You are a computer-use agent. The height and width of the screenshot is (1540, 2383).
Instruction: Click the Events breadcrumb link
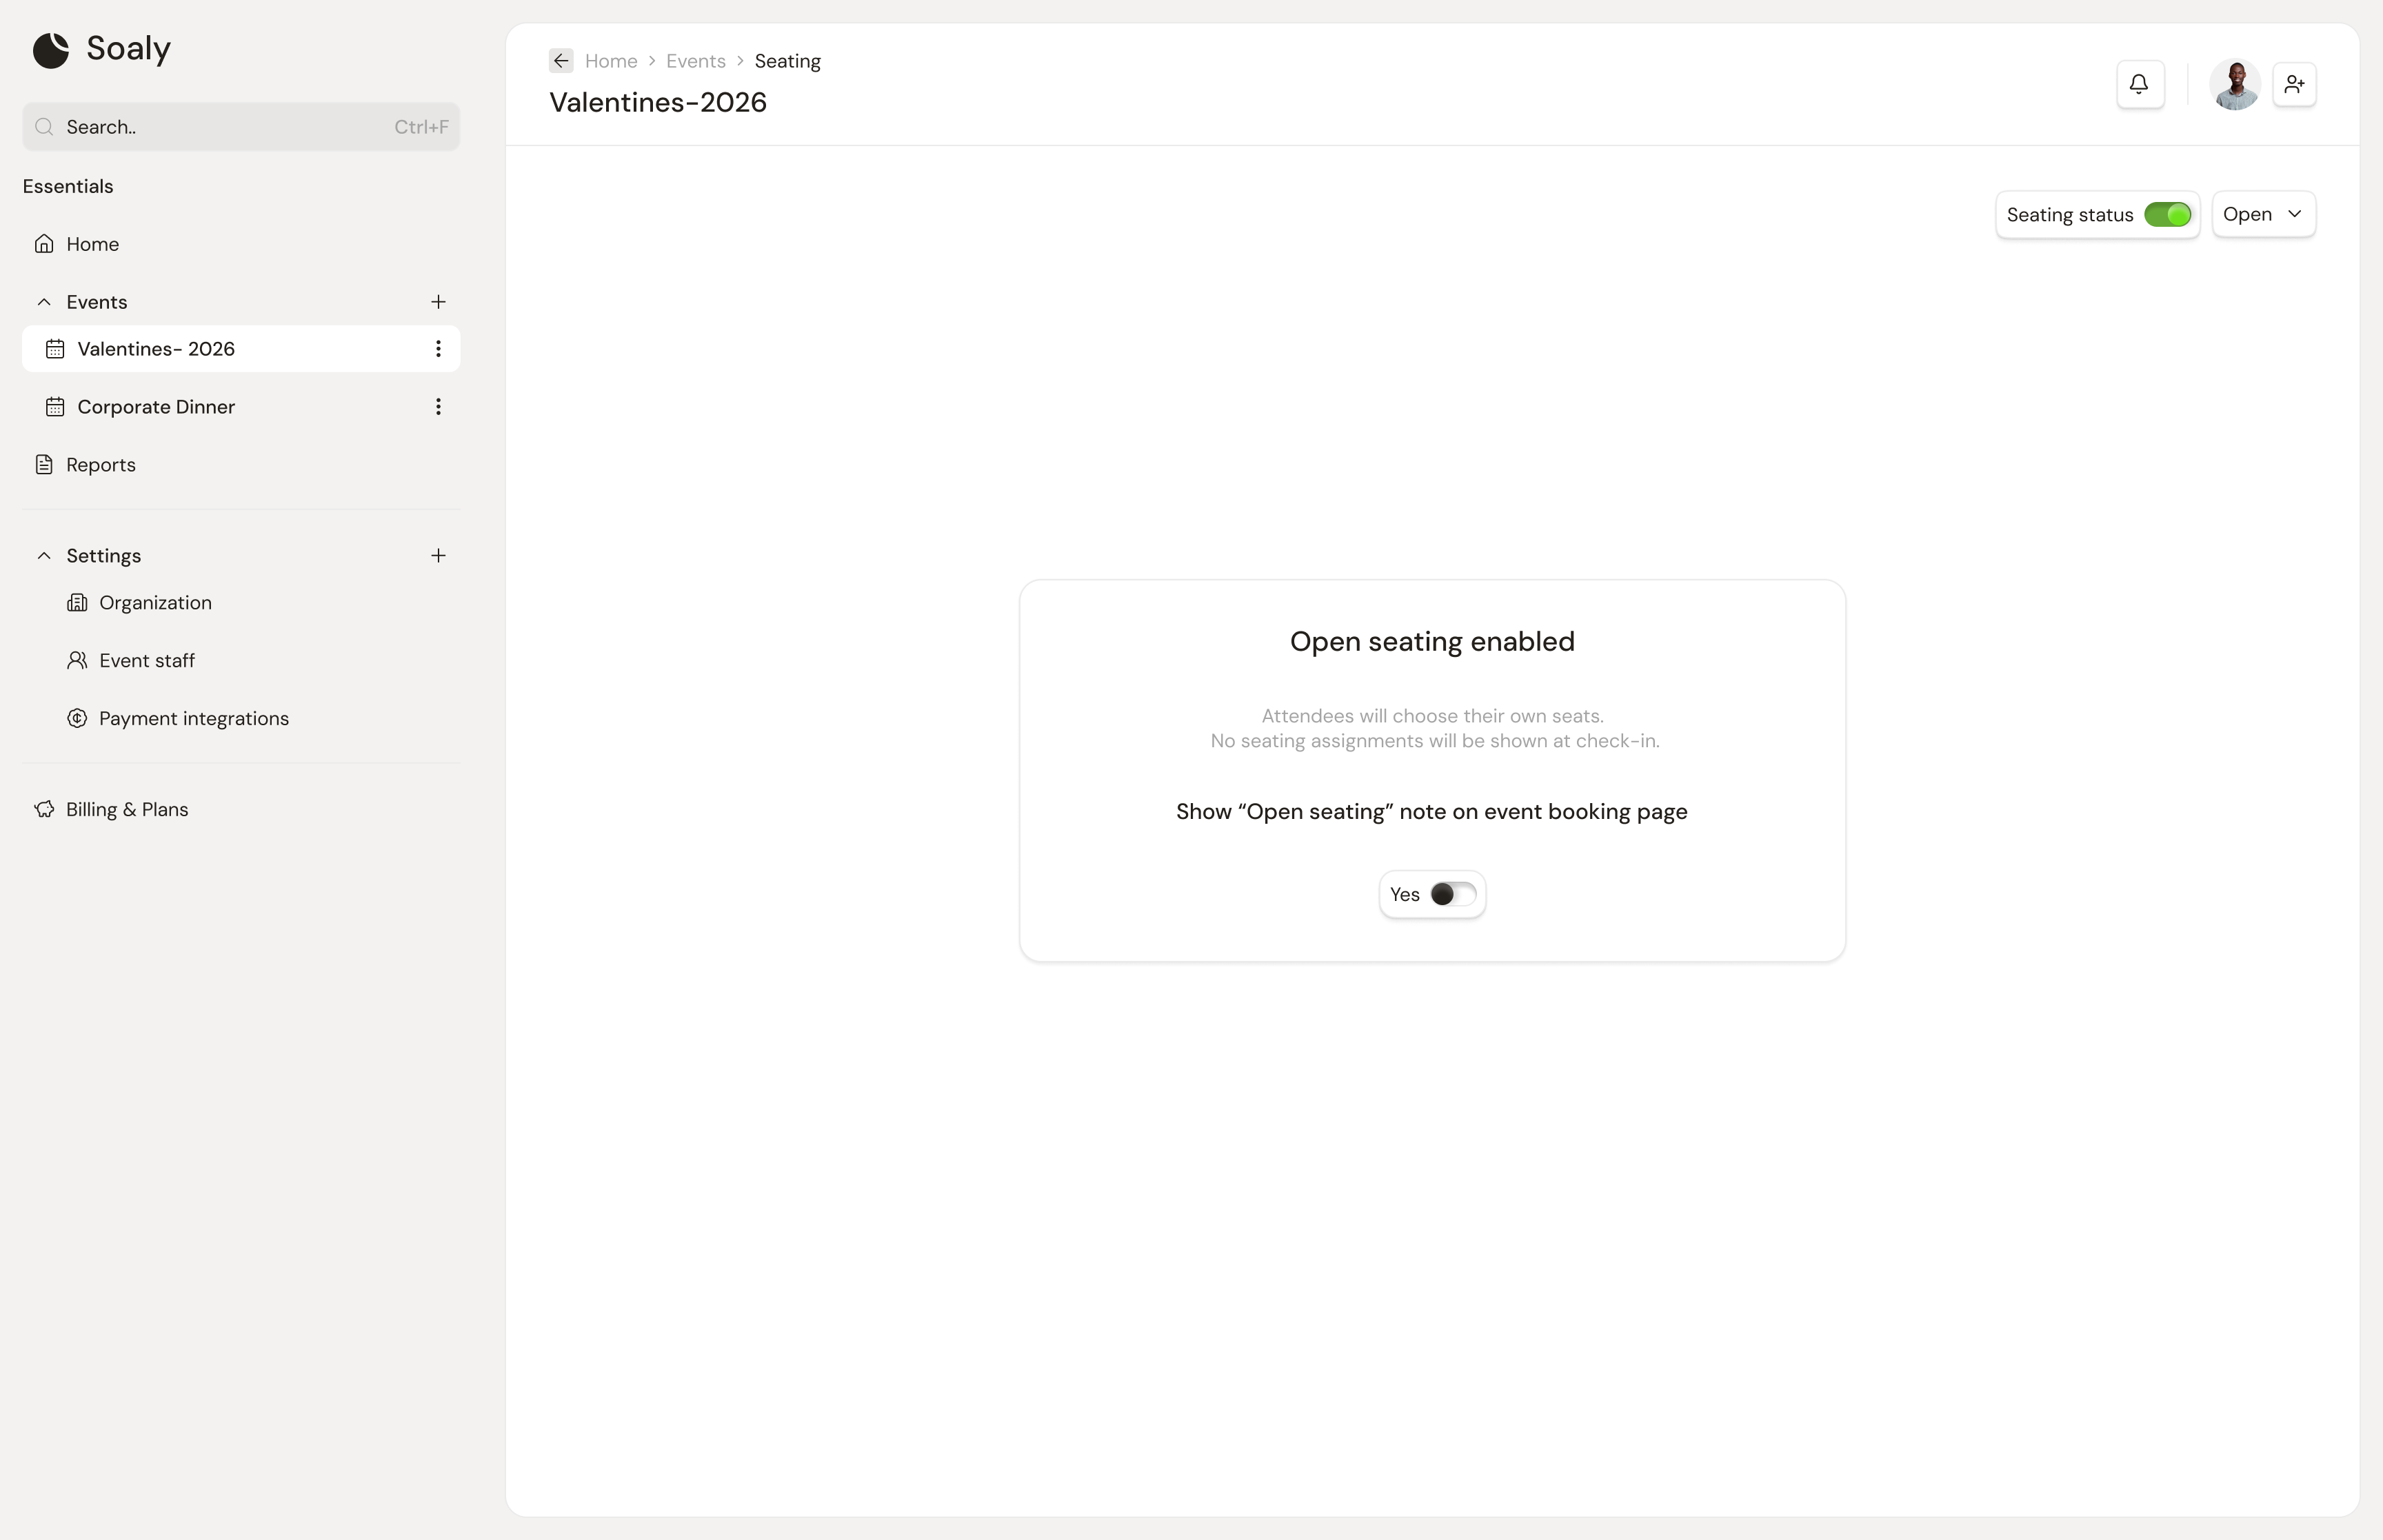click(x=695, y=61)
